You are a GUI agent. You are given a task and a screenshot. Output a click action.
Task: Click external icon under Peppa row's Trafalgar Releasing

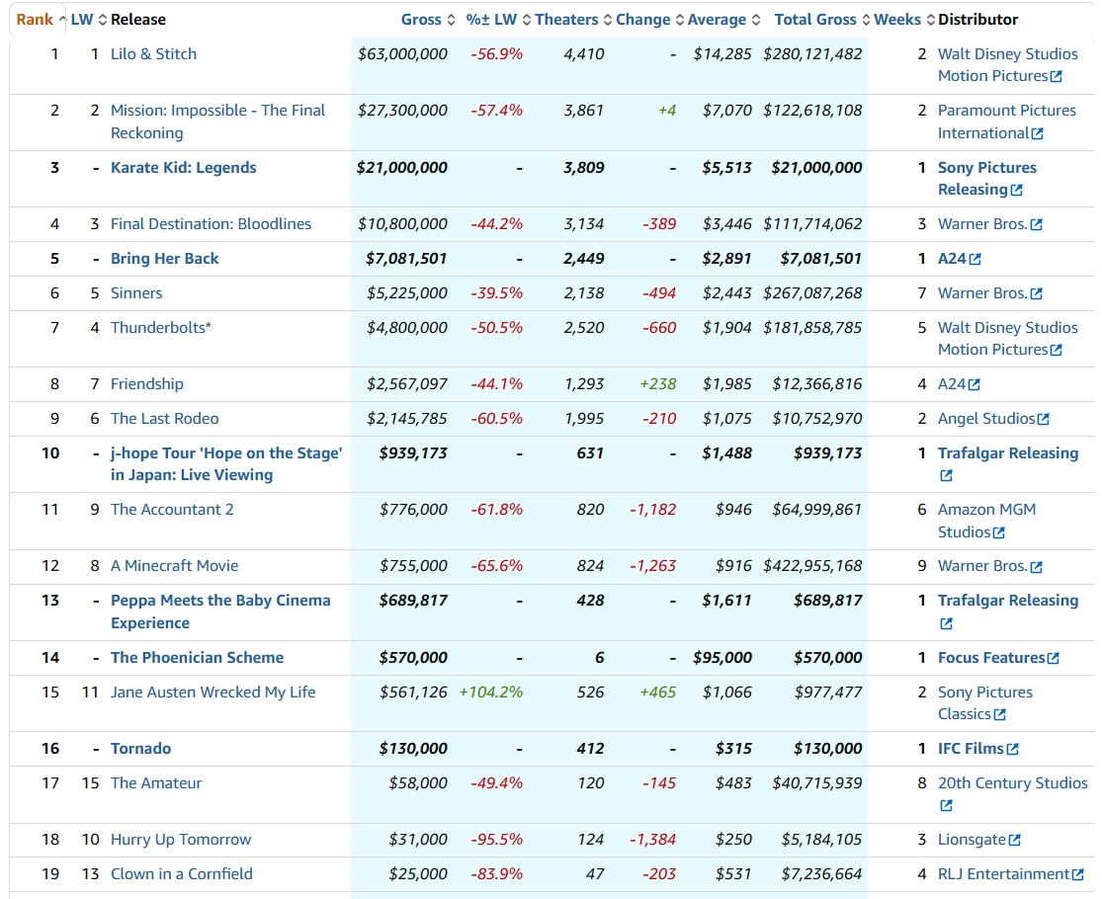click(x=946, y=623)
